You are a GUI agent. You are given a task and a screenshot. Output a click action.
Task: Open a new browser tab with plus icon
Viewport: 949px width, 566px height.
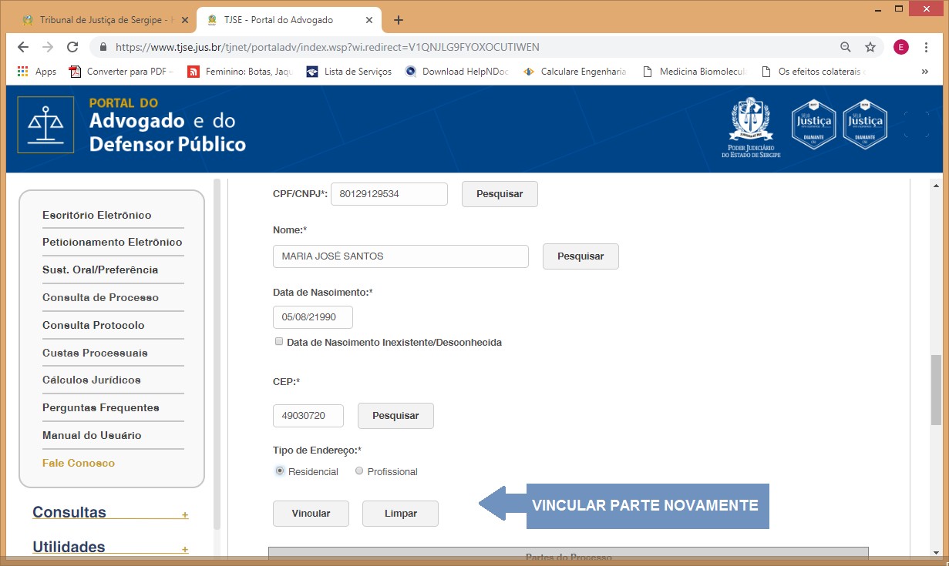[x=399, y=20]
